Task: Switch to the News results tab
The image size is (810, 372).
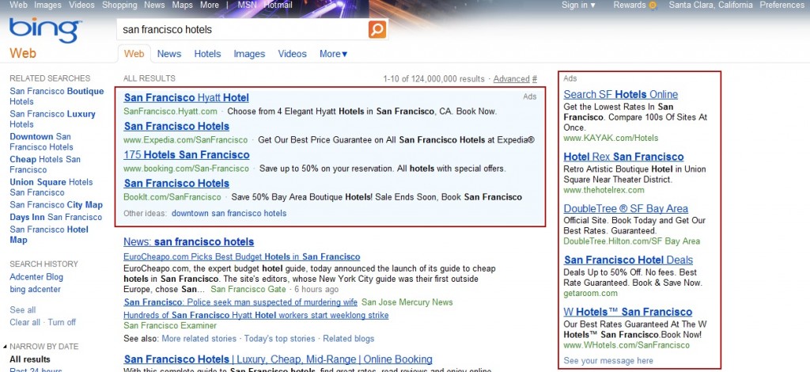Action: [169, 54]
